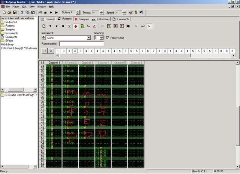Create a new file with the toolbar icon

[4, 12]
